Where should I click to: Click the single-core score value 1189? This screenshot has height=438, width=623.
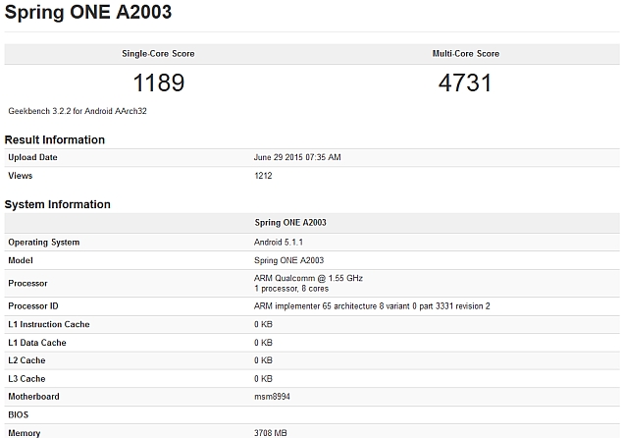coord(157,82)
